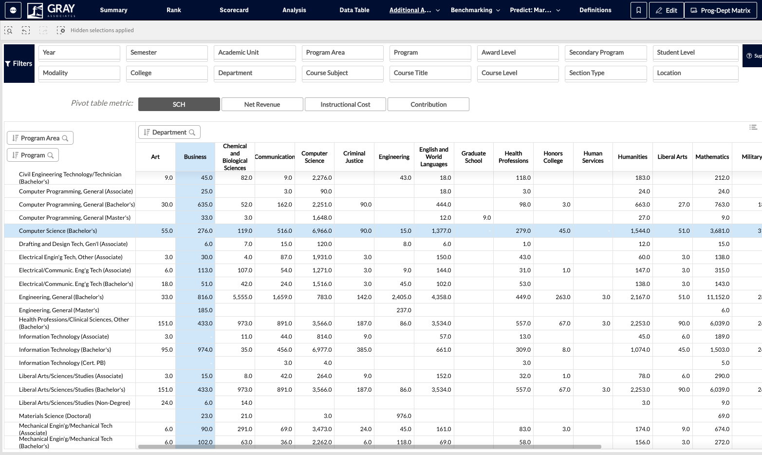This screenshot has width=762, height=455.
Task: Click the search icon in Program Area field
Action: pos(66,138)
